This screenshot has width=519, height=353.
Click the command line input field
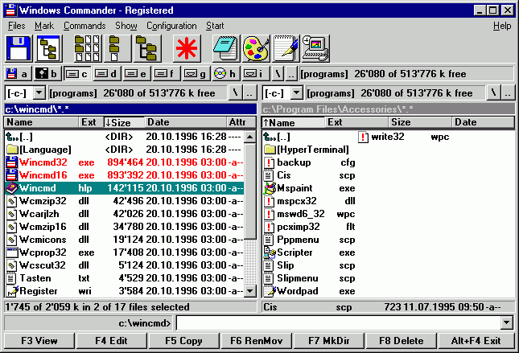(339, 323)
